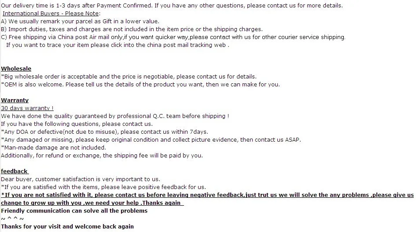The image size is (416, 232).
Task: Click 'Thanks for your visit and welcome back again'
Action: point(67,226)
